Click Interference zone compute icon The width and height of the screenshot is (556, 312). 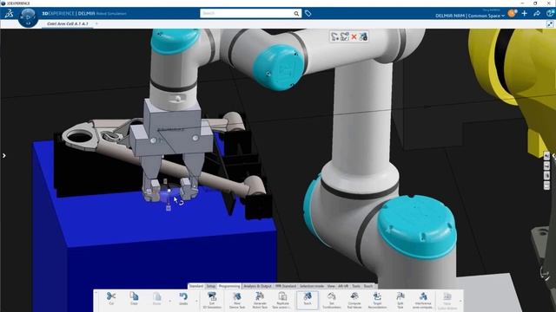423,296
